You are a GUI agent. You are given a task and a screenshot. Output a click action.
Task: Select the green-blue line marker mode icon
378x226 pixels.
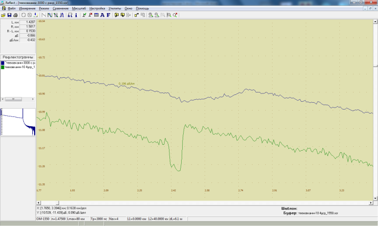pyautogui.click(x=50, y=15)
